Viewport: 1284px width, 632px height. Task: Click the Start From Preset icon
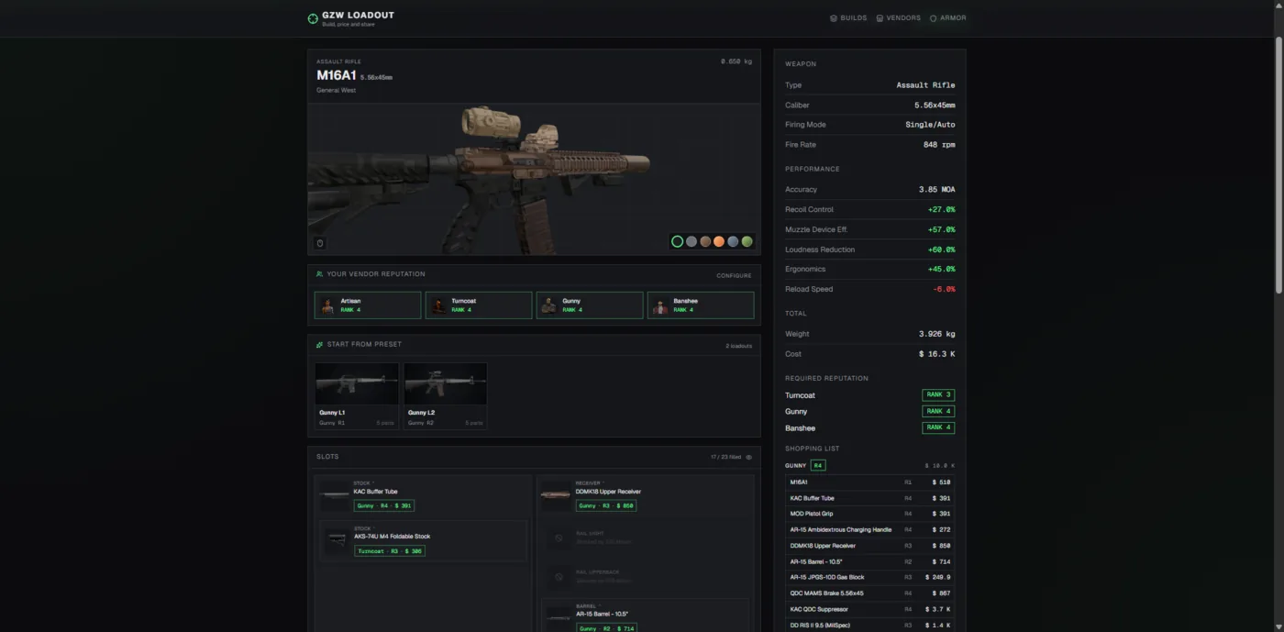319,345
